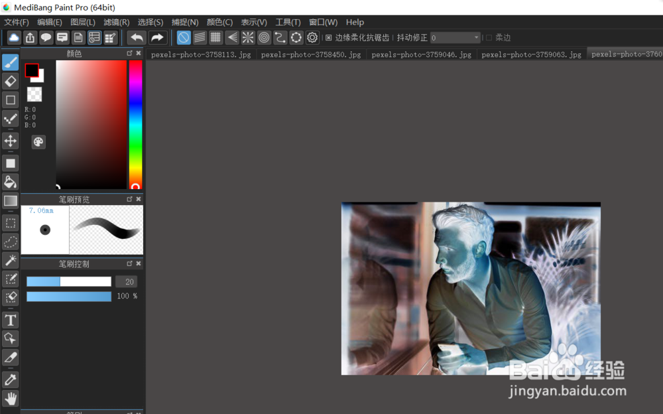Click the rainbow hue bar

click(135, 125)
